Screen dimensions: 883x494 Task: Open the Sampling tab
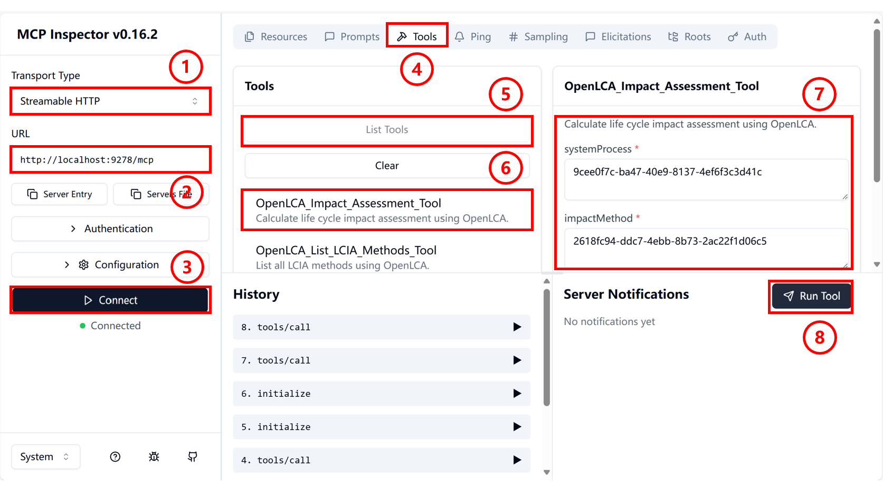coord(538,37)
